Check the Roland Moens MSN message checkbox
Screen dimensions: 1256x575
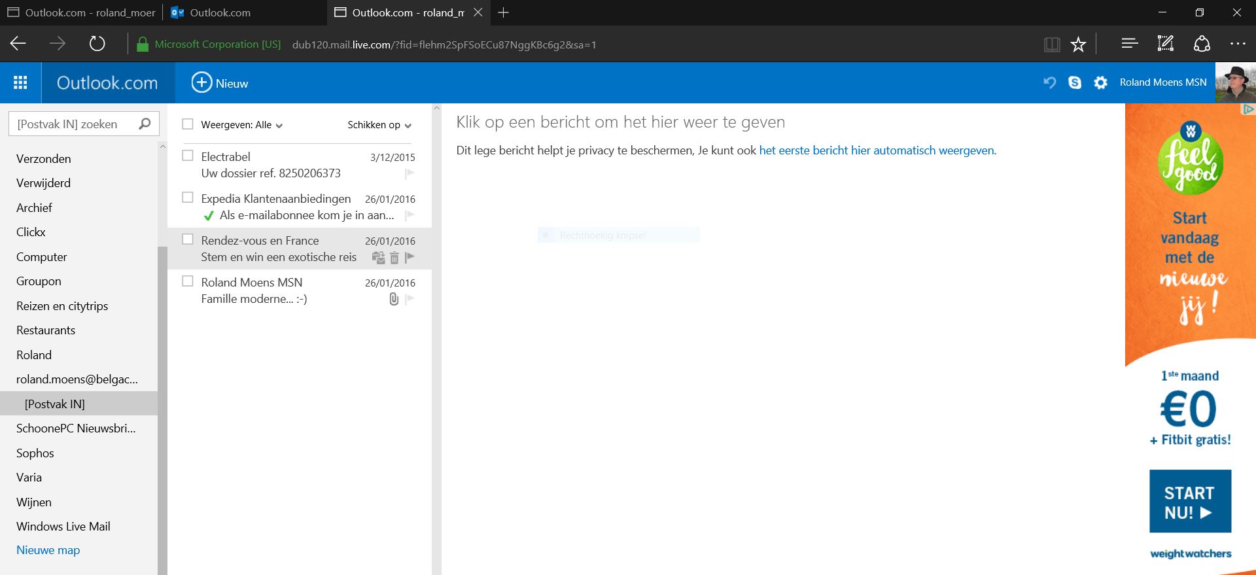(188, 281)
